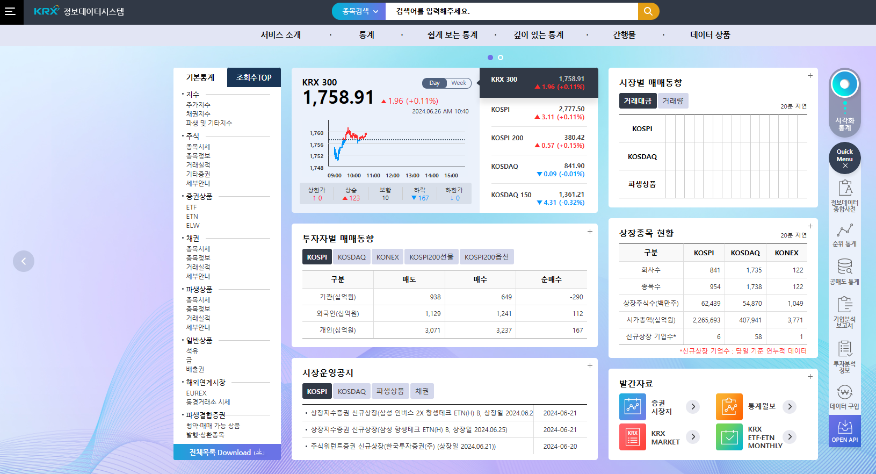Open notice 주식워런트증권 신규상장(한국투자증권)
Screen dimensions: 876x474
click(403, 446)
